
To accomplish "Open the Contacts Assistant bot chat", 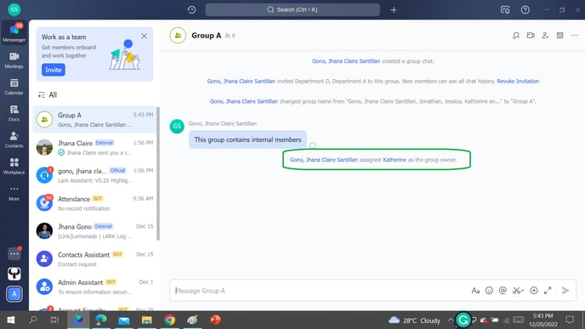I will 94,259.
